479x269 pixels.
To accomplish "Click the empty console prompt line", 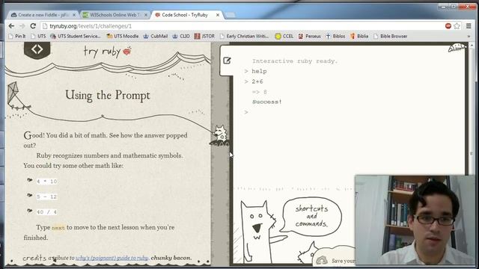I will (348, 112).
